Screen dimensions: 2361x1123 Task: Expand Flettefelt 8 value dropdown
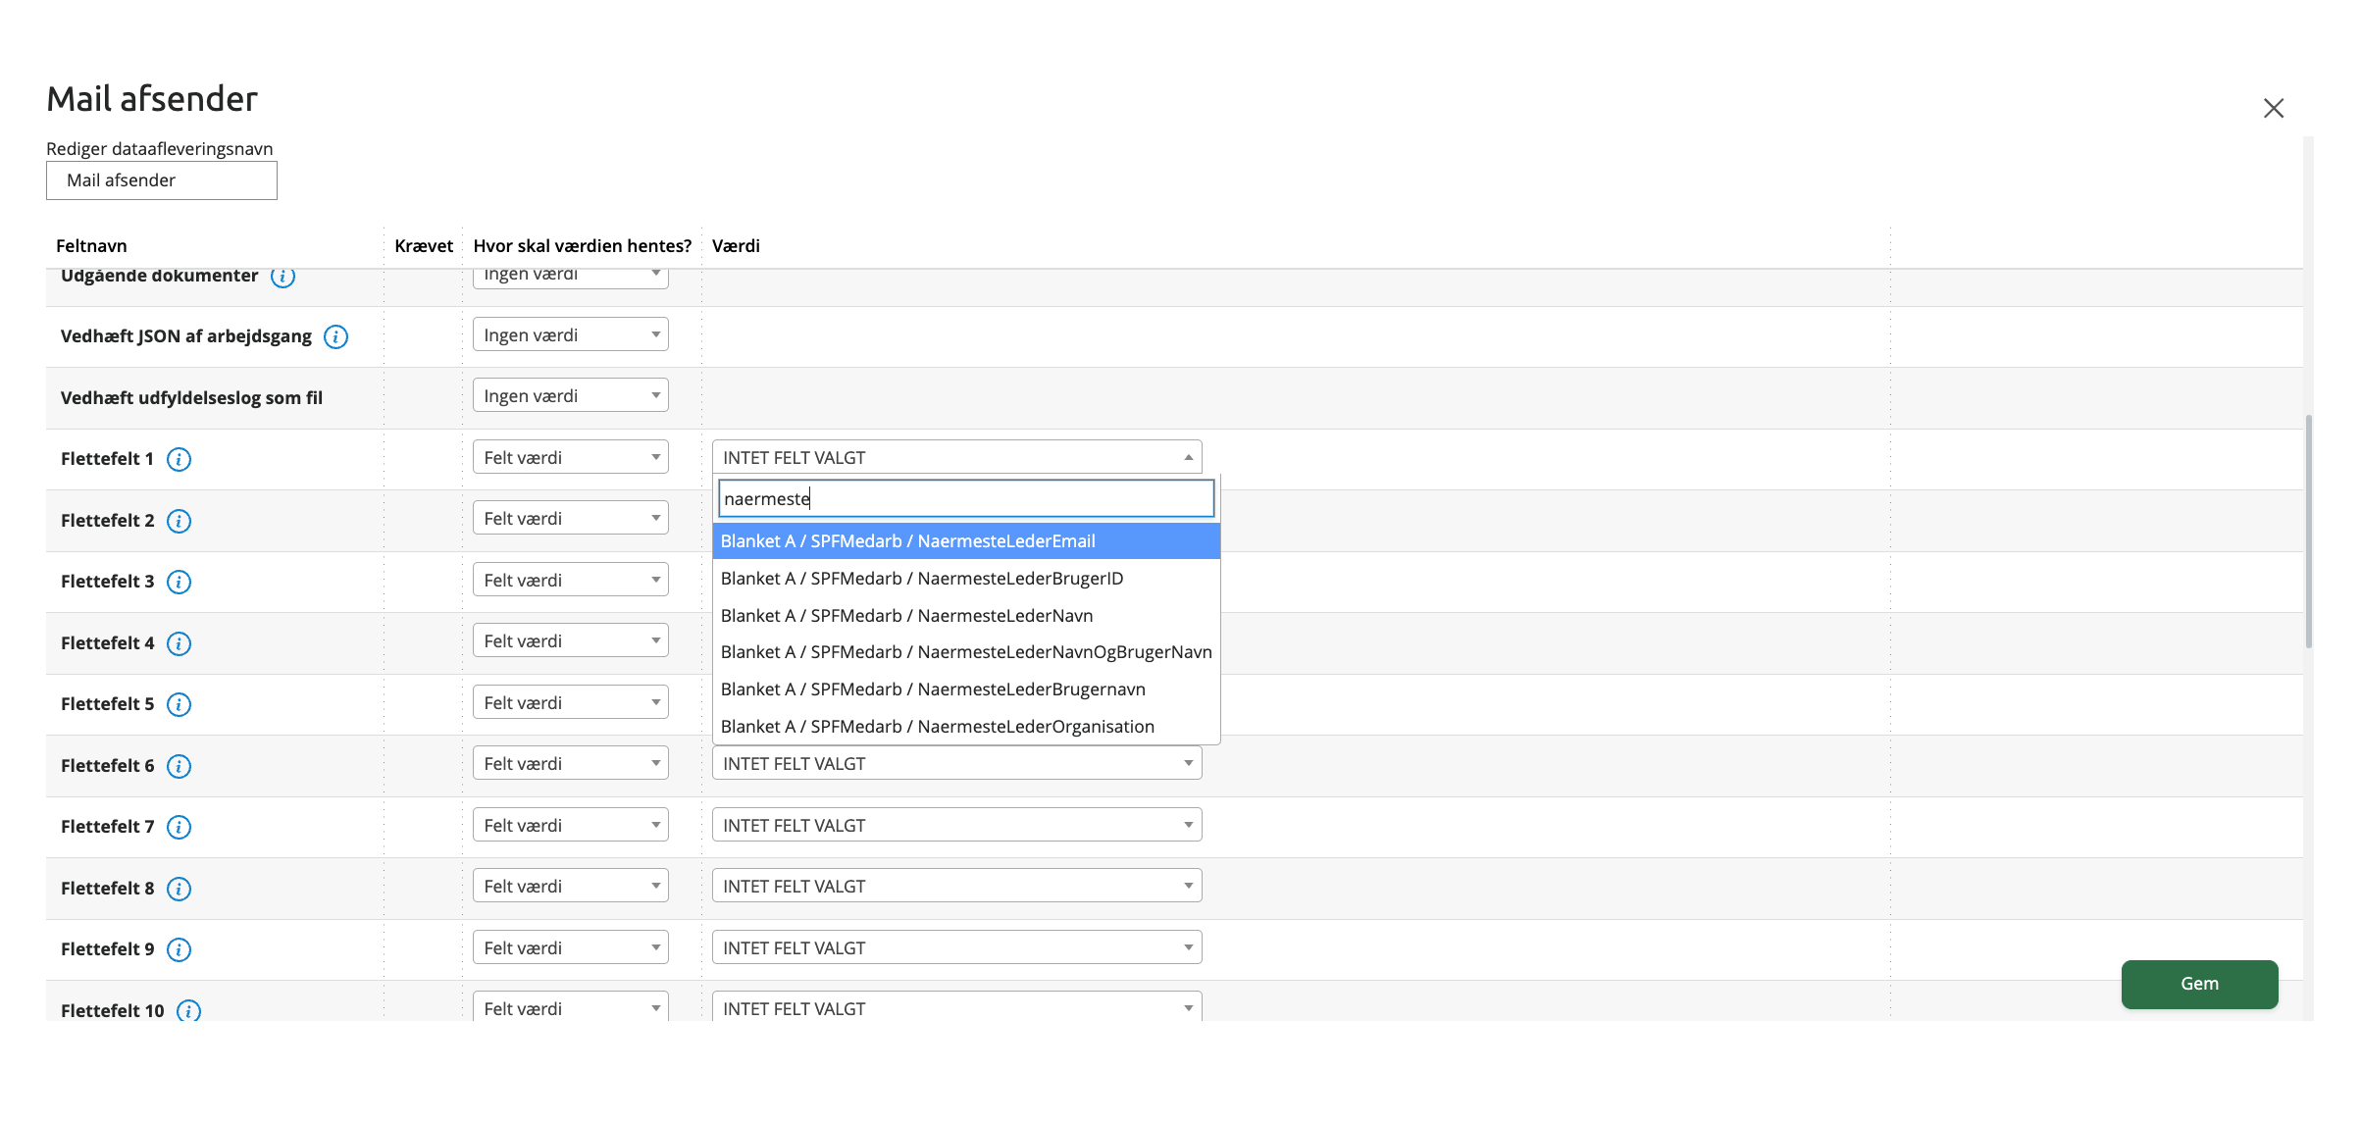(x=956, y=886)
